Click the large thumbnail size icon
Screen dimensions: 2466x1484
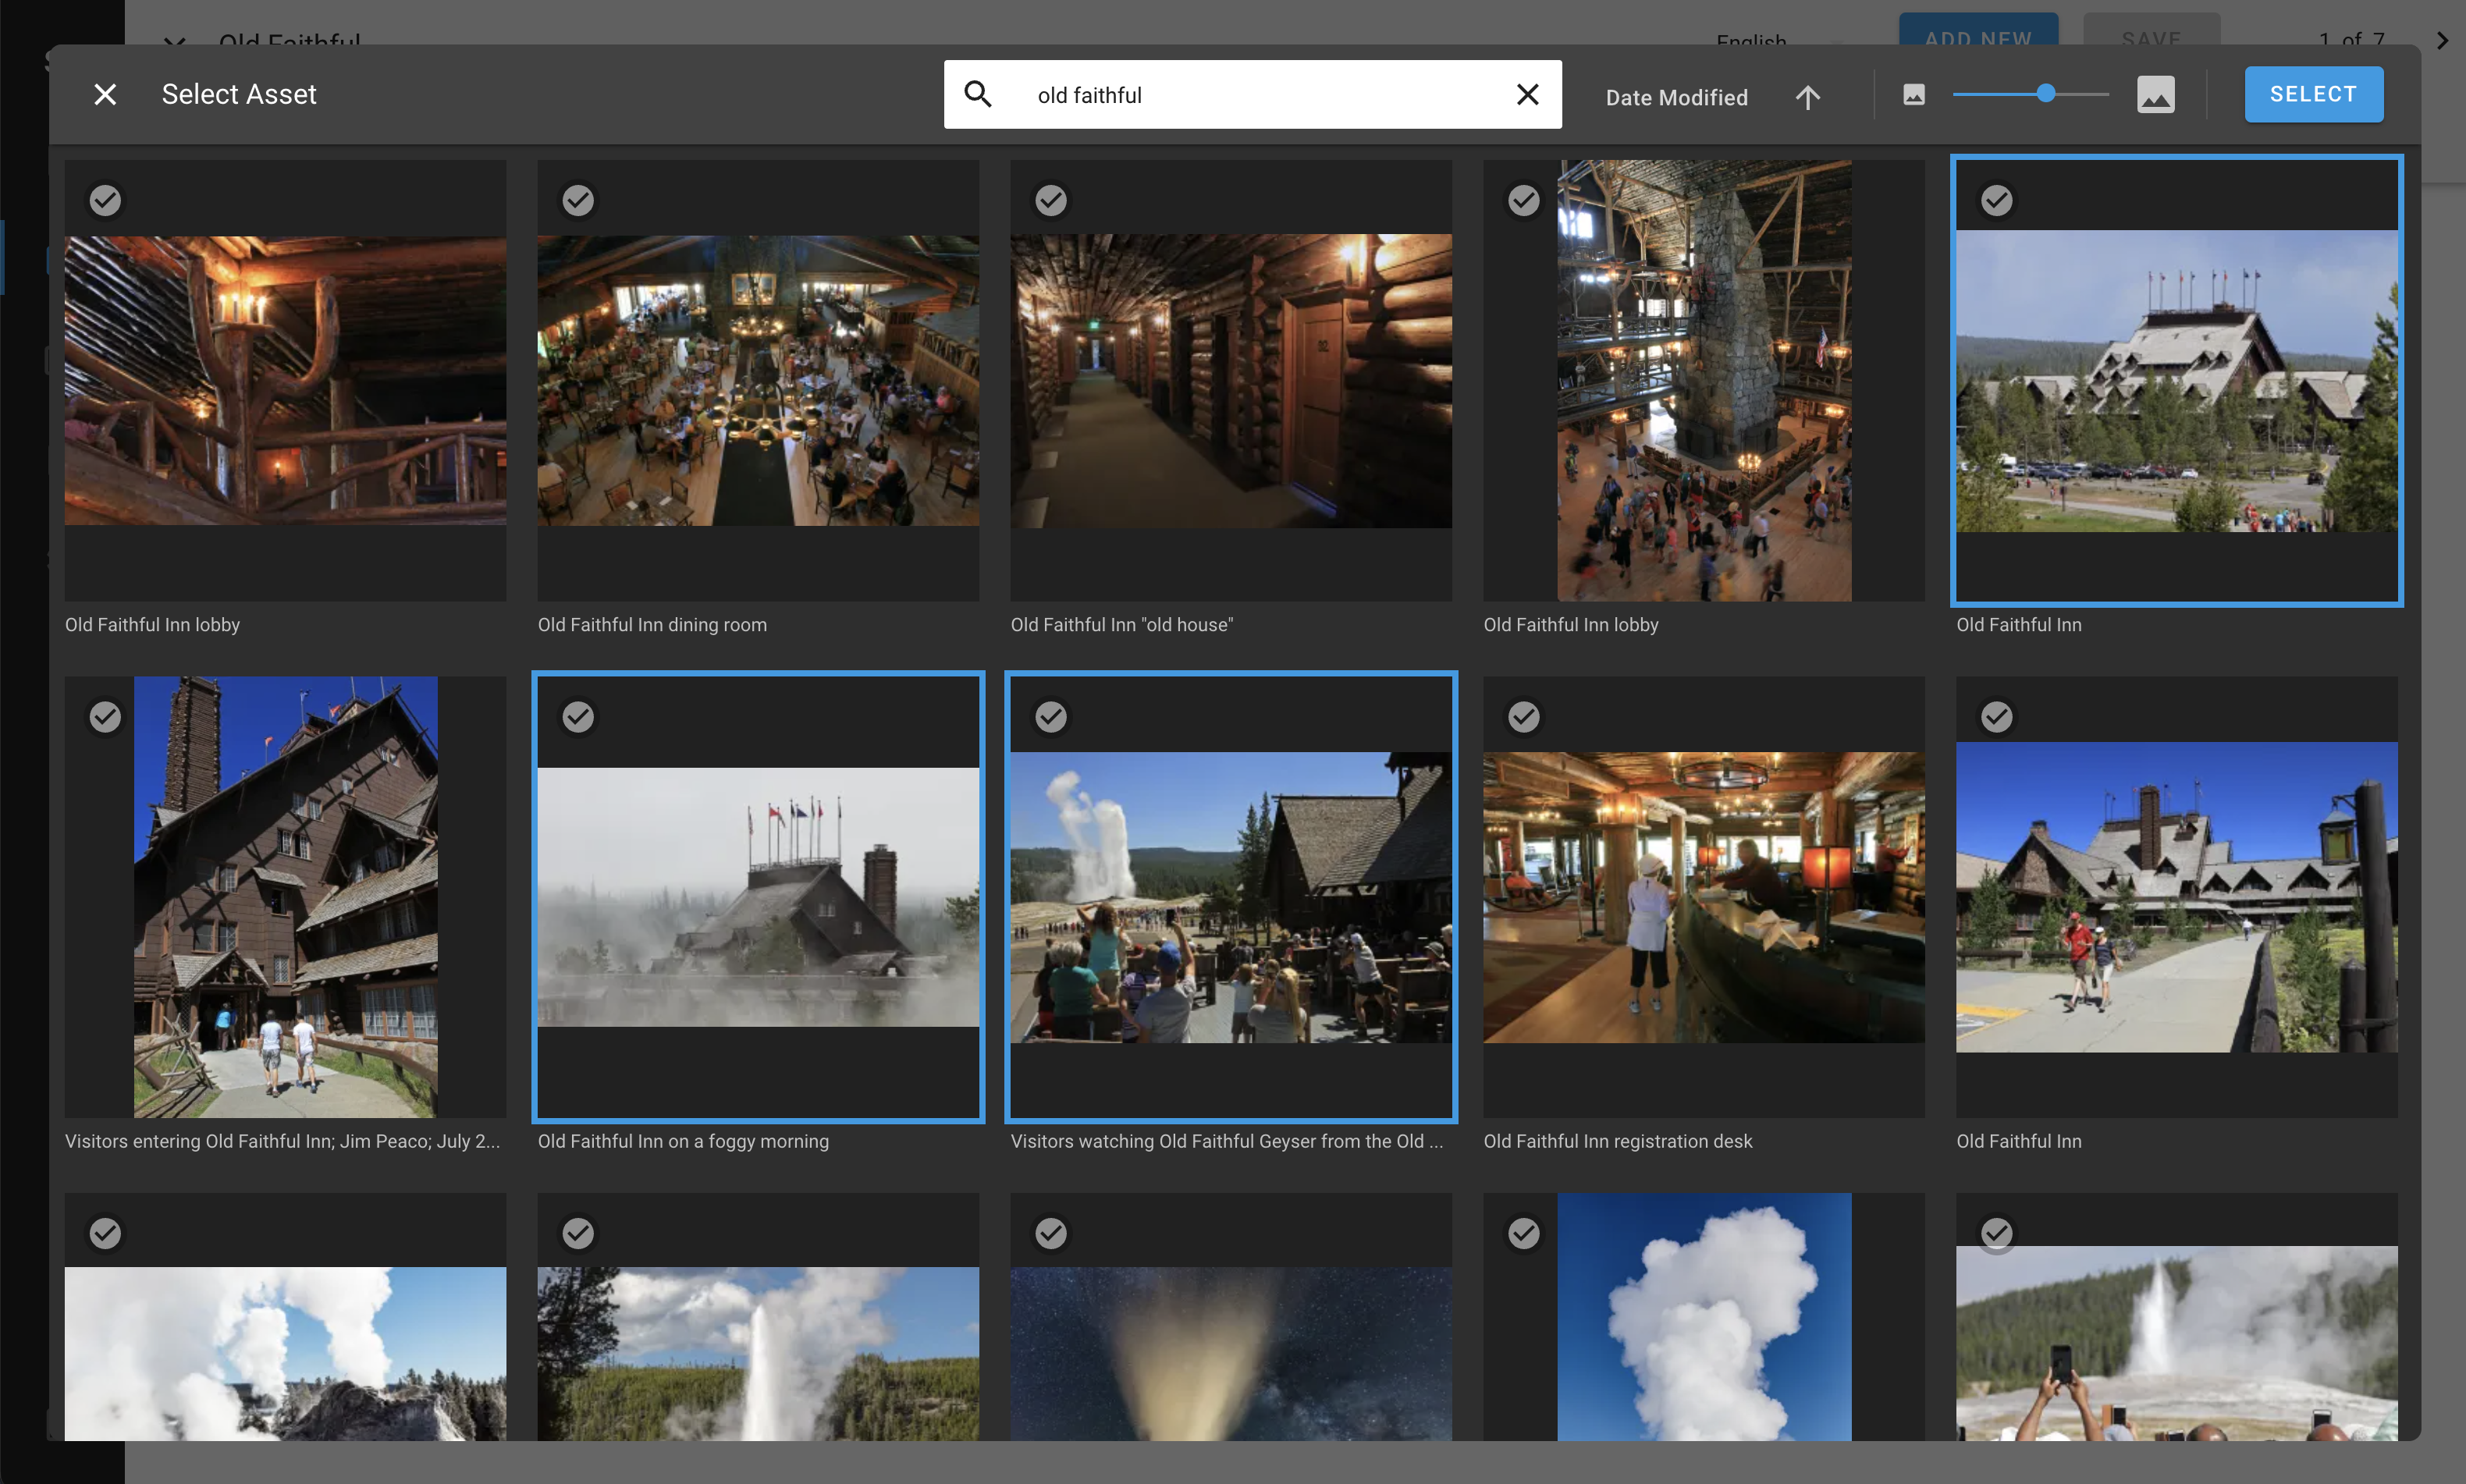[x=2155, y=94]
